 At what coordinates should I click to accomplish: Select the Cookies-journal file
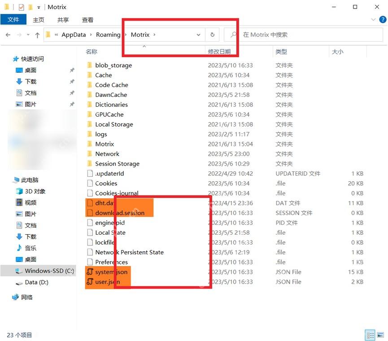point(117,193)
